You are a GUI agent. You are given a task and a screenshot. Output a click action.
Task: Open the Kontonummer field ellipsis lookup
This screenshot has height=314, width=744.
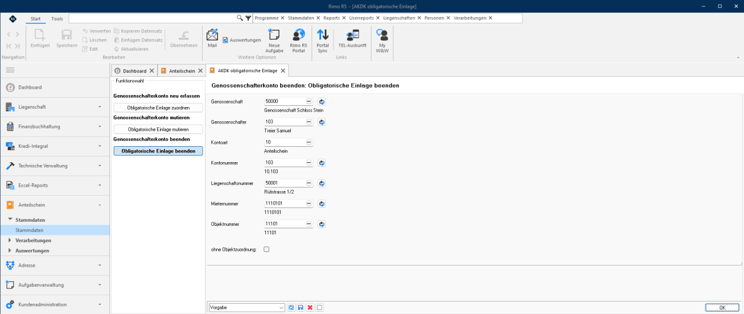click(x=309, y=163)
